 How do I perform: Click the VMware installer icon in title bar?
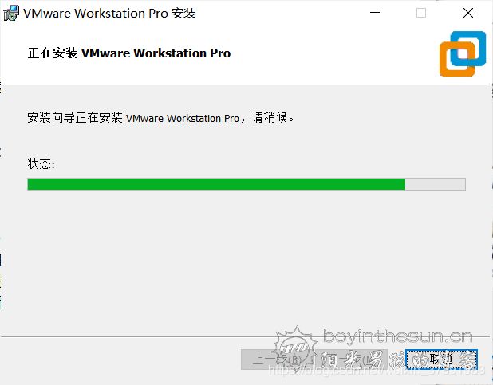click(x=11, y=13)
